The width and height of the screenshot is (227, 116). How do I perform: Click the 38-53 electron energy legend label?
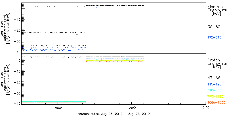(214, 27)
